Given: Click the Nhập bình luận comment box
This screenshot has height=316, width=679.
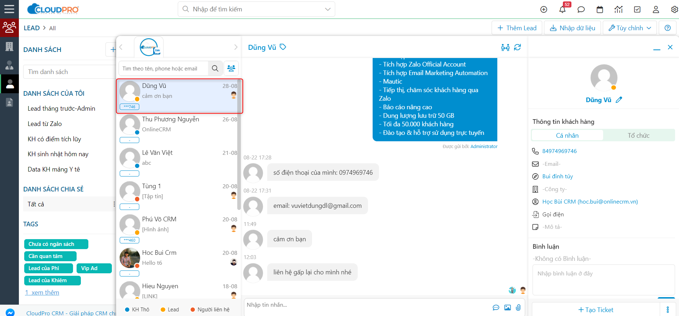Looking at the screenshot, I should (603, 280).
